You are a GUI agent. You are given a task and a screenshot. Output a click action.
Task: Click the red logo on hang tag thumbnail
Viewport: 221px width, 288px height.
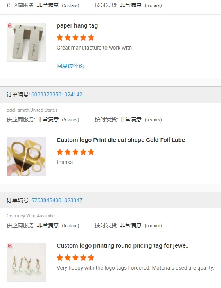click(x=10, y=26)
